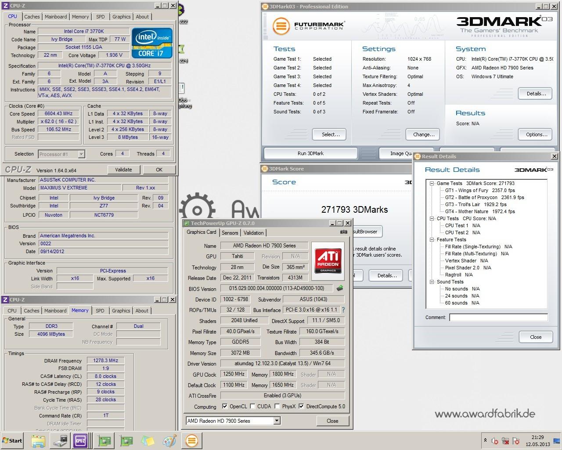Image resolution: width=562 pixels, height=450 pixels.
Task: Collapse the Feature Tests tree node
Action: tap(432, 240)
